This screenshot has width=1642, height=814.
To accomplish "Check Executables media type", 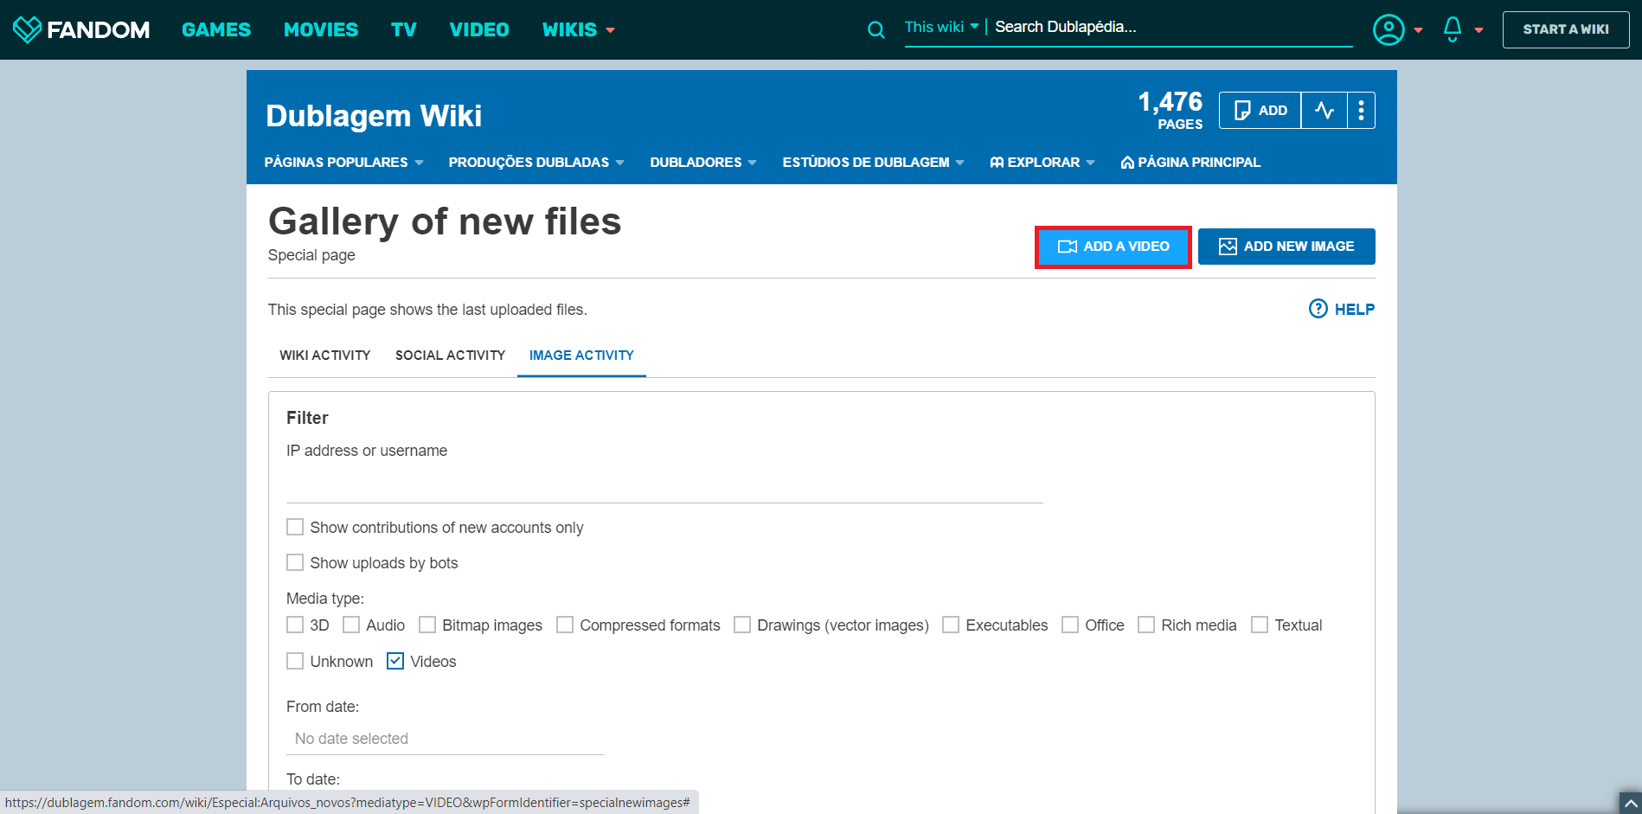I will (x=951, y=625).
